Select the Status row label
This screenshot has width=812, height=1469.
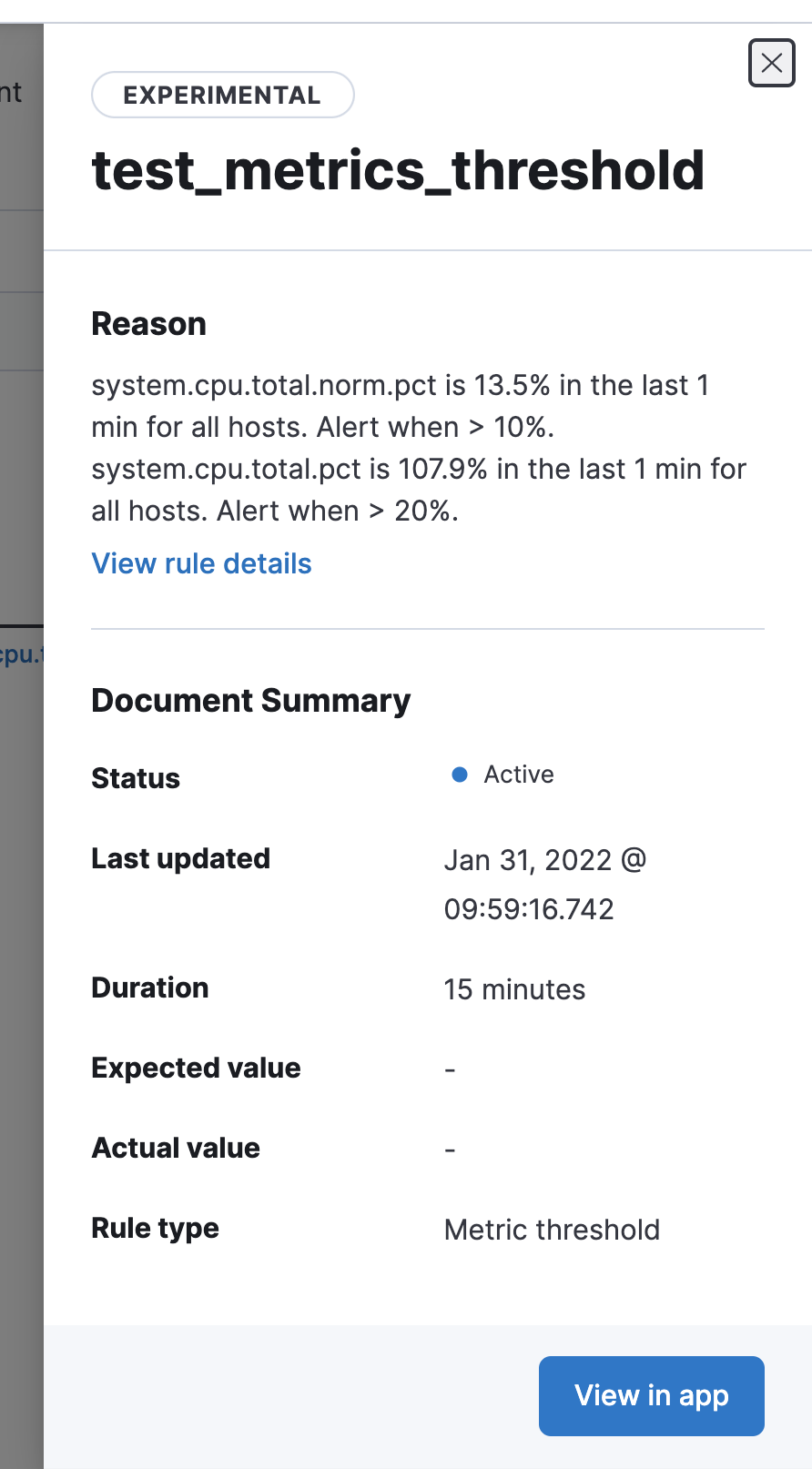point(135,777)
